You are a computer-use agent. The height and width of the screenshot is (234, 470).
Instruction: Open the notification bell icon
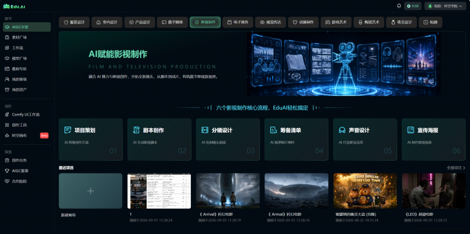click(x=399, y=6)
